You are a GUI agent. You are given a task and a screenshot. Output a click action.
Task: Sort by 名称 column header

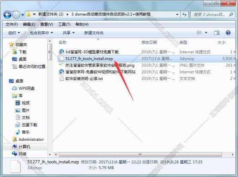click(x=63, y=43)
